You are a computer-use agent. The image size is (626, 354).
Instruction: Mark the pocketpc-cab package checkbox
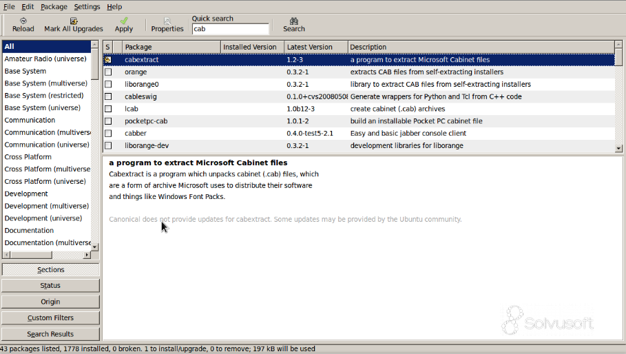coord(108,121)
